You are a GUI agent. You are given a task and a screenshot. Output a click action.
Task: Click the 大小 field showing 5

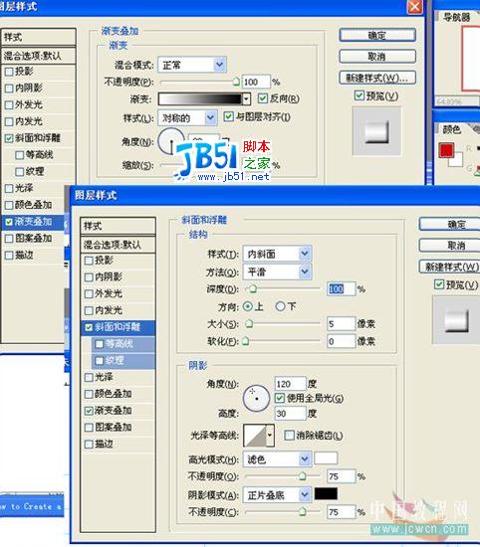[341, 324]
